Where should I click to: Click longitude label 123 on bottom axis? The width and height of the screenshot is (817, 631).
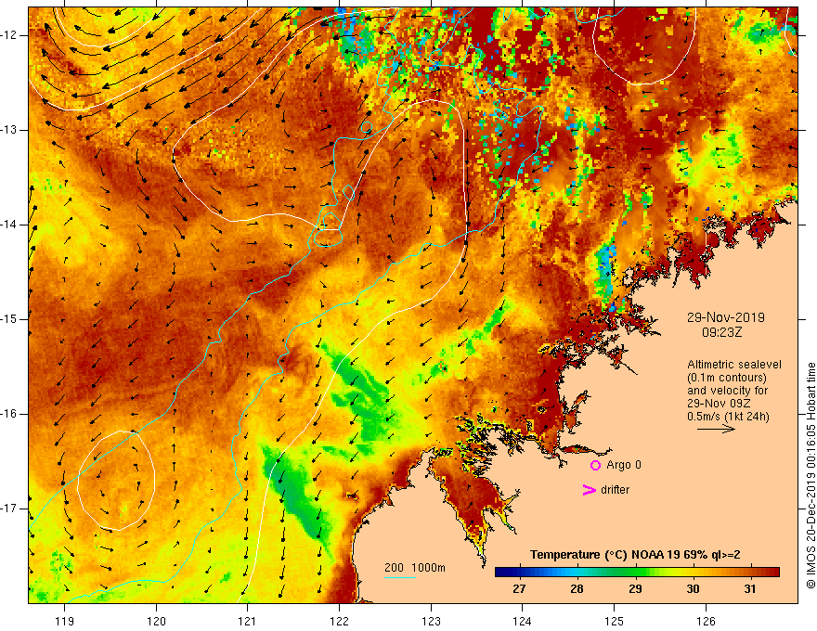point(431,621)
